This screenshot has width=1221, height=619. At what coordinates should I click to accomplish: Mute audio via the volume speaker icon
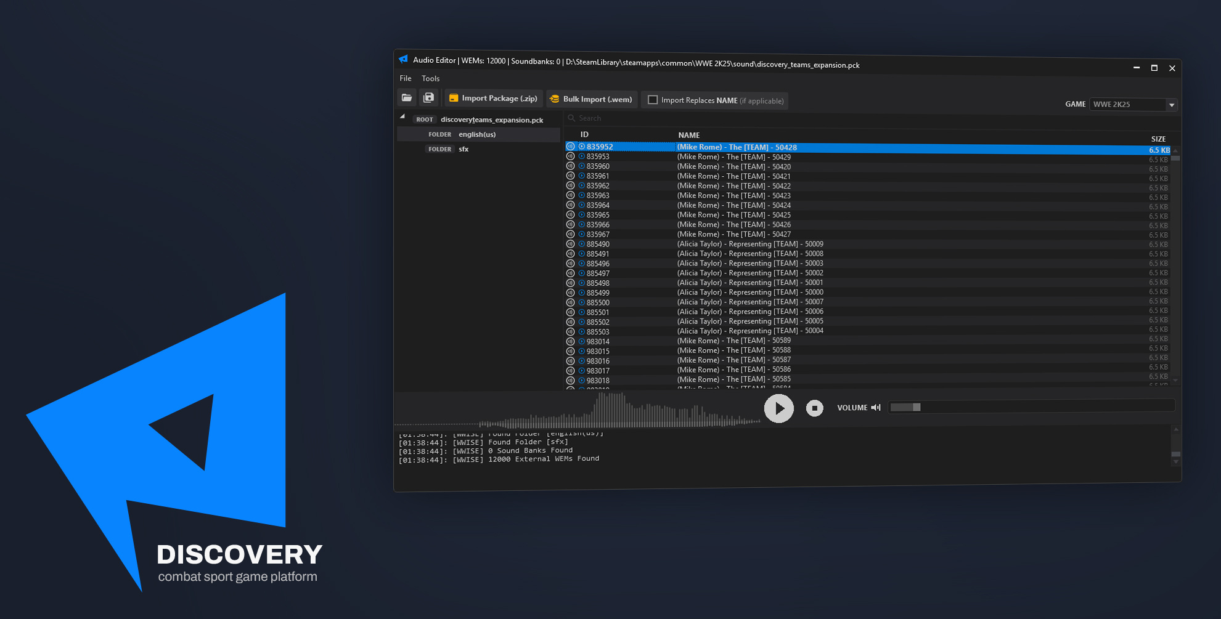click(876, 408)
